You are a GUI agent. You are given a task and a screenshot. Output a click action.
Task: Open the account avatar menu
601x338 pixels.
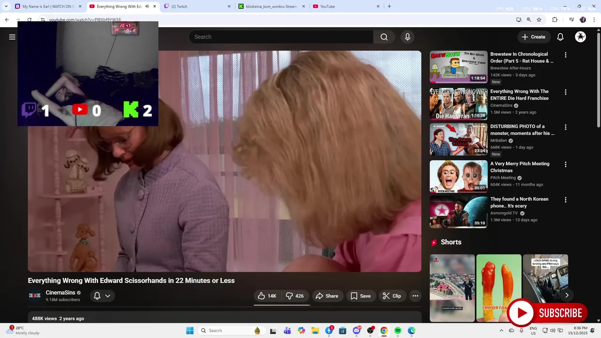click(581, 37)
